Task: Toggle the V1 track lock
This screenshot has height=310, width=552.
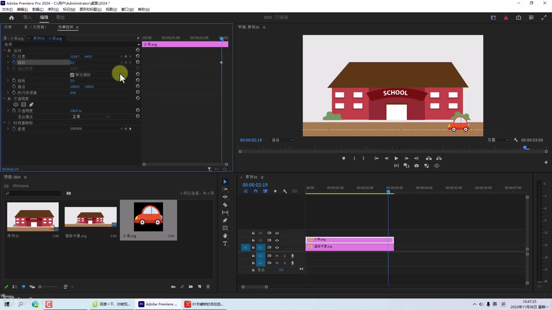Action: pyautogui.click(x=253, y=247)
